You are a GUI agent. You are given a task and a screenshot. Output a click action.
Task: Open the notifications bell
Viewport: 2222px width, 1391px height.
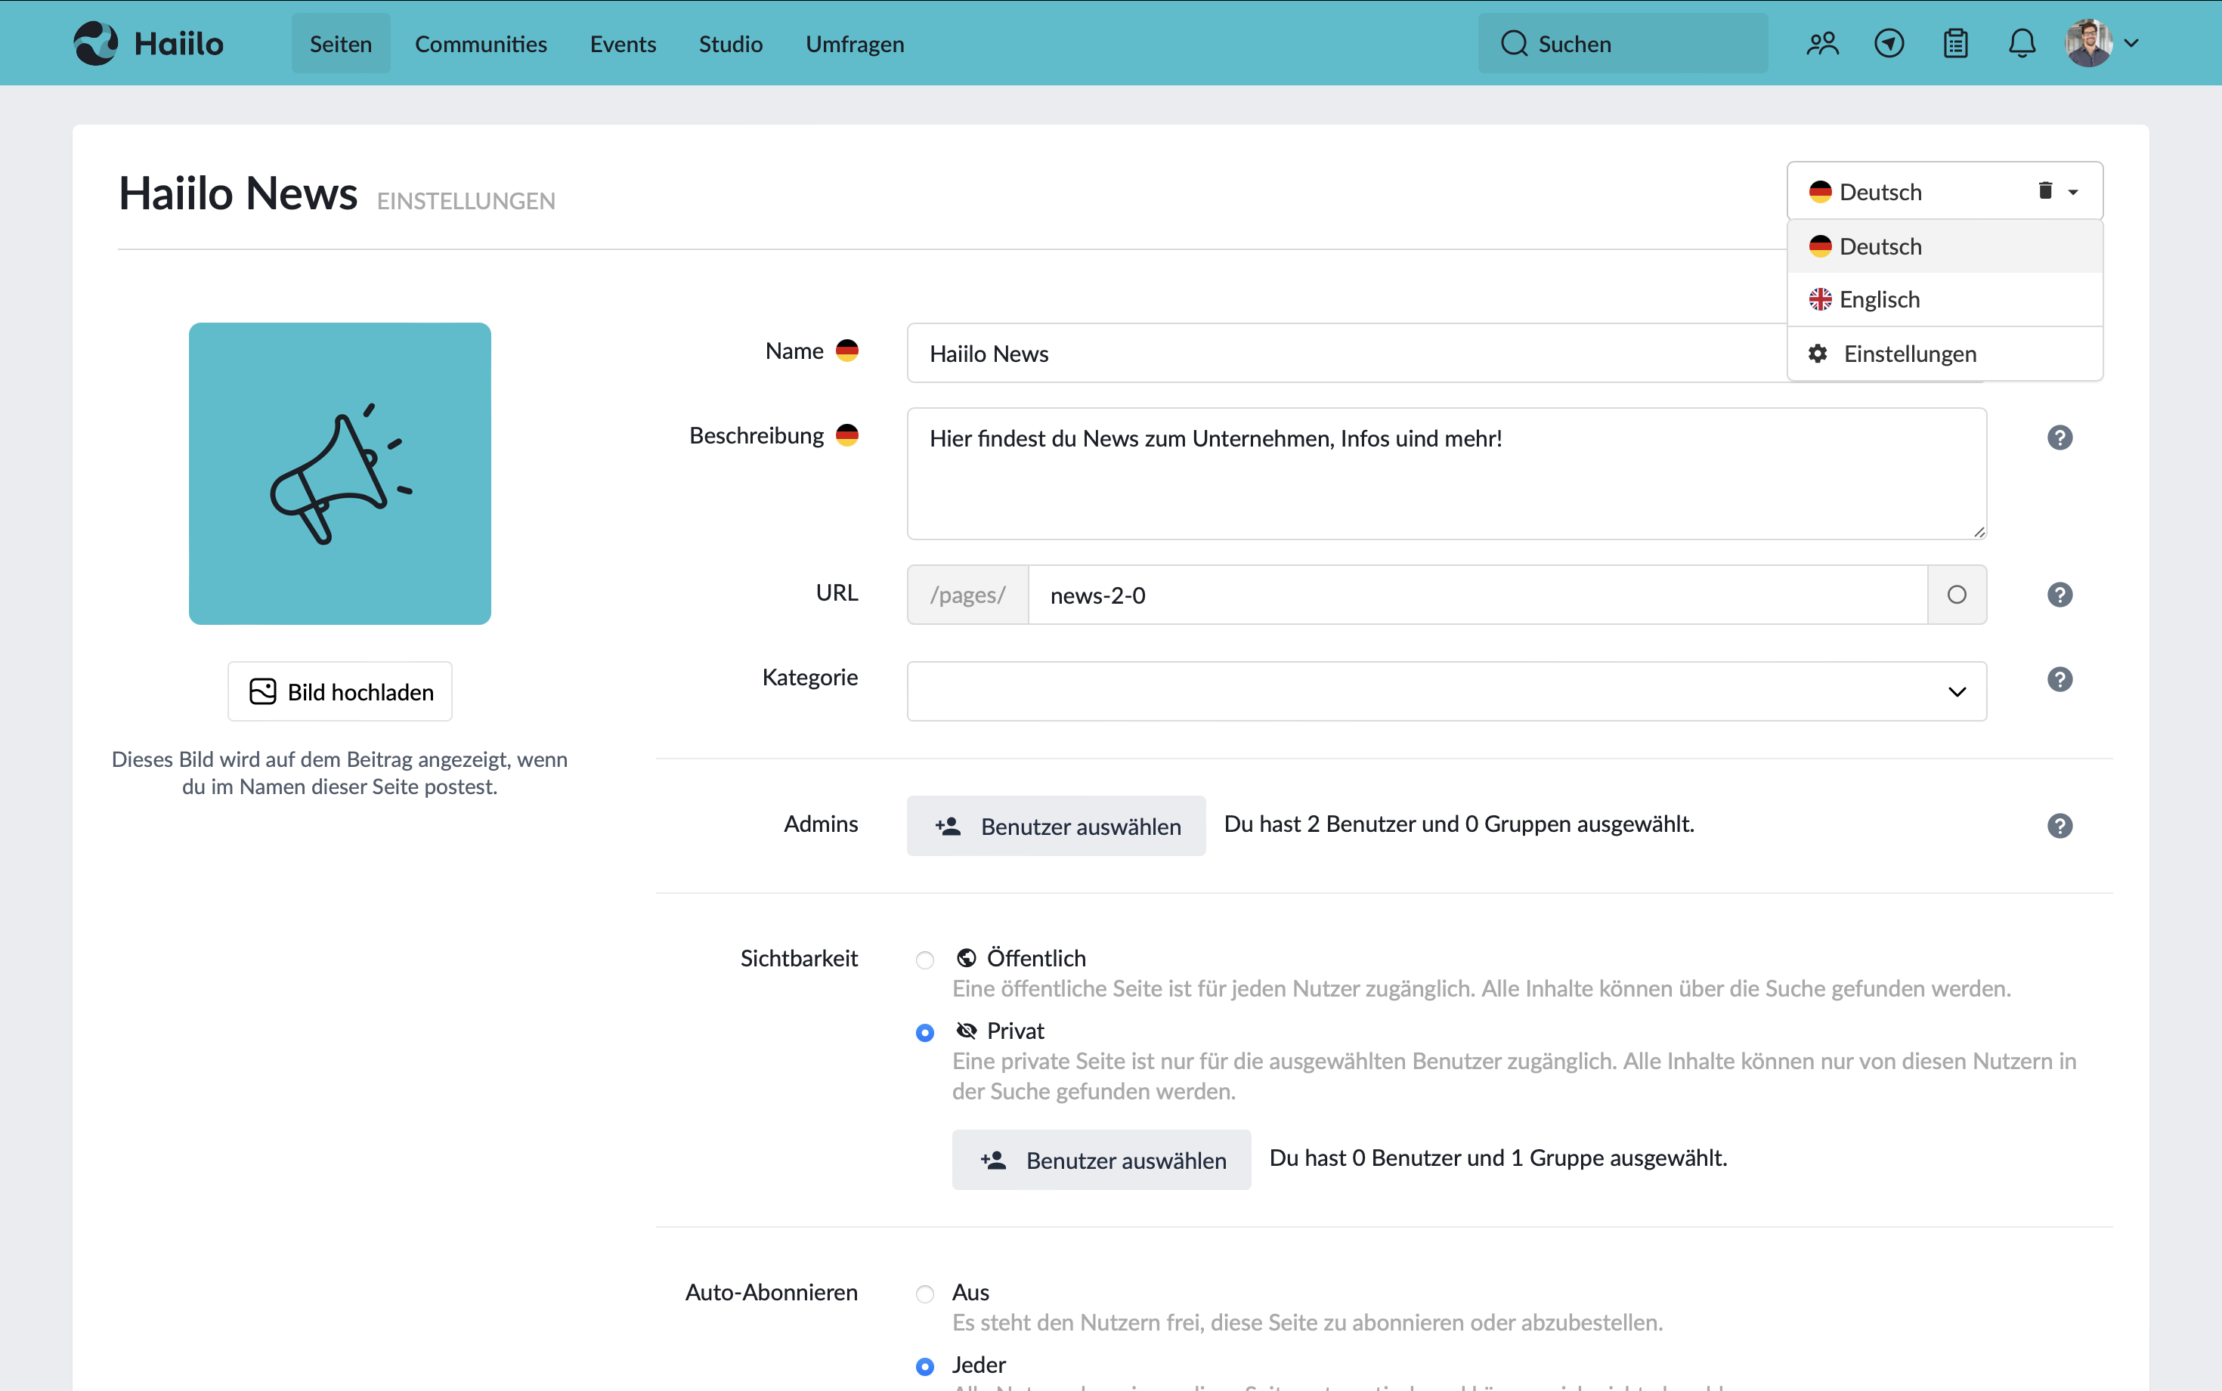click(x=2022, y=43)
